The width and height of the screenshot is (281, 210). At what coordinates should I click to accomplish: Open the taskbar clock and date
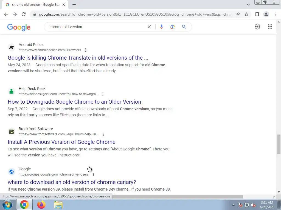[x=267, y=205]
